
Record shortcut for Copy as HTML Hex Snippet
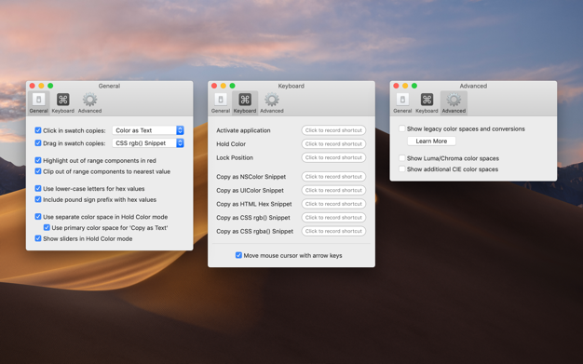333,204
